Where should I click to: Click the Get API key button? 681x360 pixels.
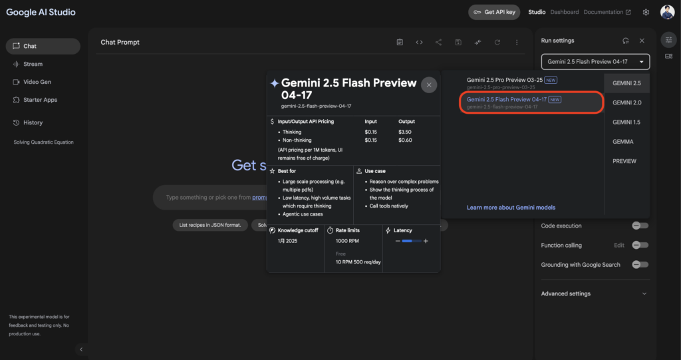pyautogui.click(x=494, y=12)
